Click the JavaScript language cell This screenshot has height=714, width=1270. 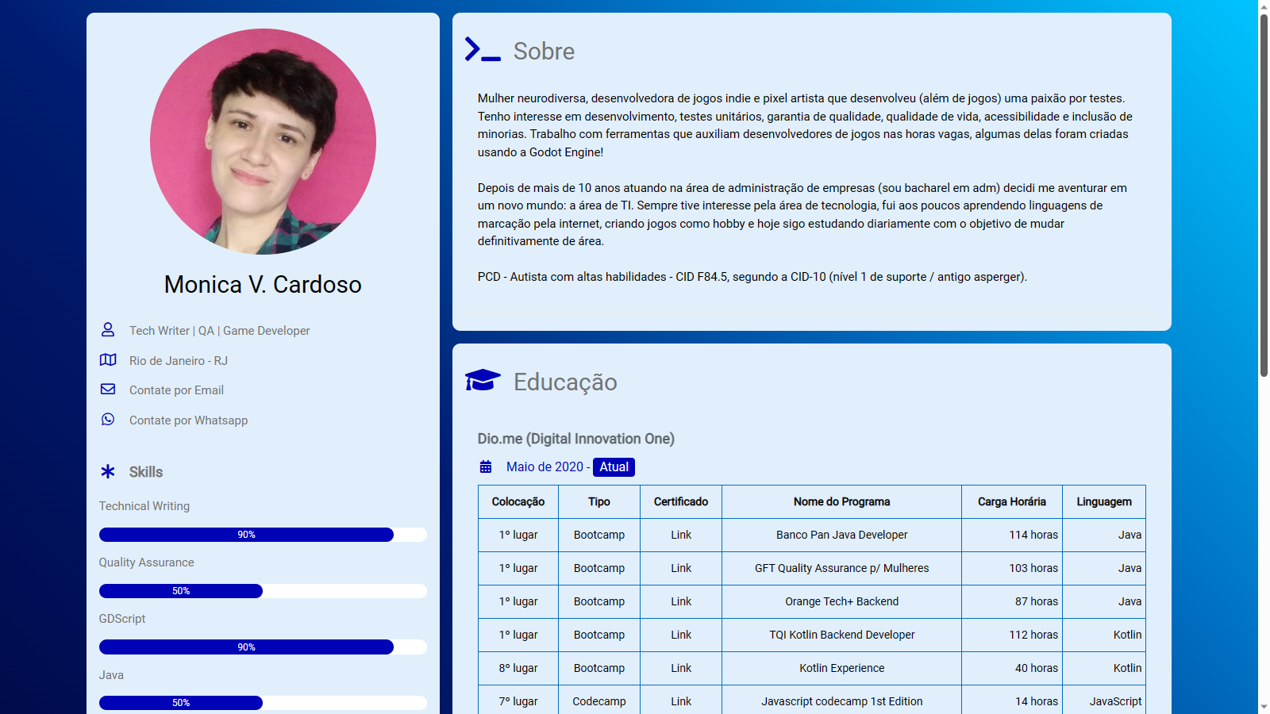[x=1104, y=701]
